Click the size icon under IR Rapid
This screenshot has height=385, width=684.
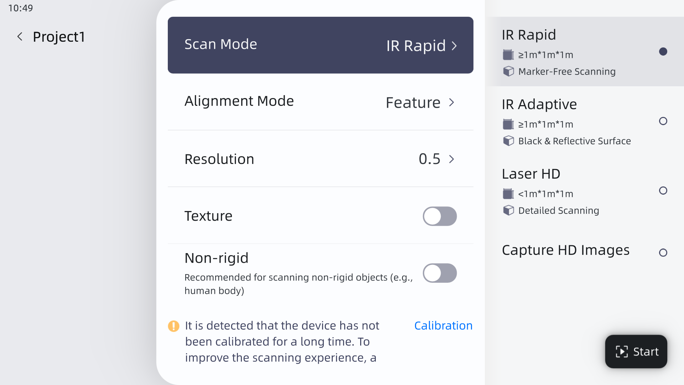[x=508, y=55]
